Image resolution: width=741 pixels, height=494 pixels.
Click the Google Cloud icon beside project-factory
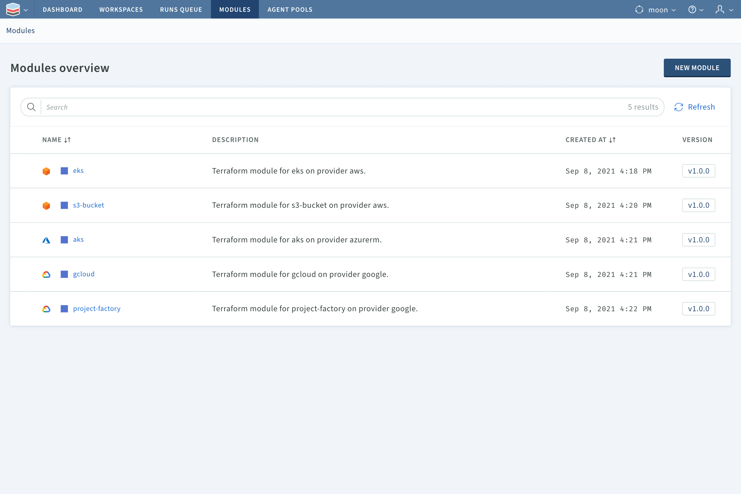[46, 309]
